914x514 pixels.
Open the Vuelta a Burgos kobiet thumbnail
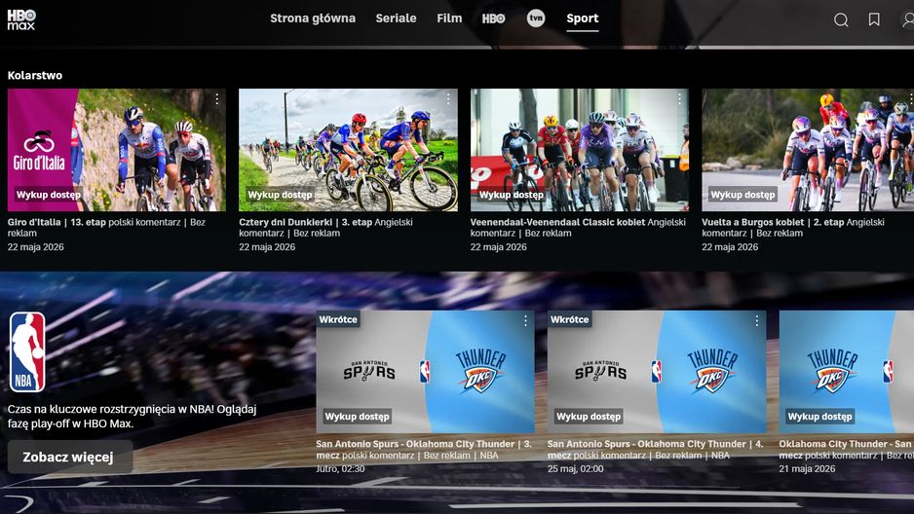pos(808,150)
